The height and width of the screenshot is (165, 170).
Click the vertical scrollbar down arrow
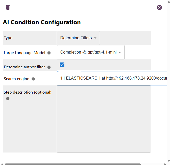pyautogui.click(x=168, y=161)
